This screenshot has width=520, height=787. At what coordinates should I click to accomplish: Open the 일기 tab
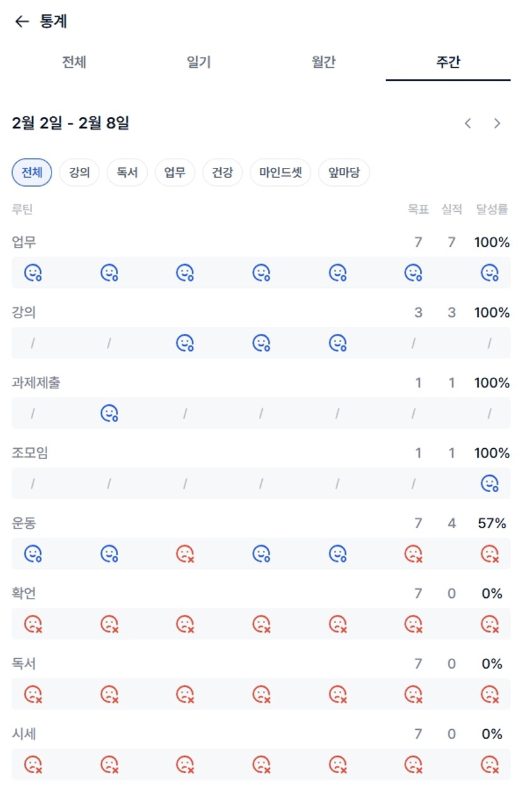[x=199, y=62]
